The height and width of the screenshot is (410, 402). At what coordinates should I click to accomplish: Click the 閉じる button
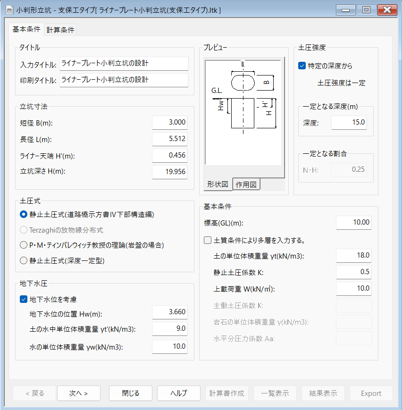131,393
